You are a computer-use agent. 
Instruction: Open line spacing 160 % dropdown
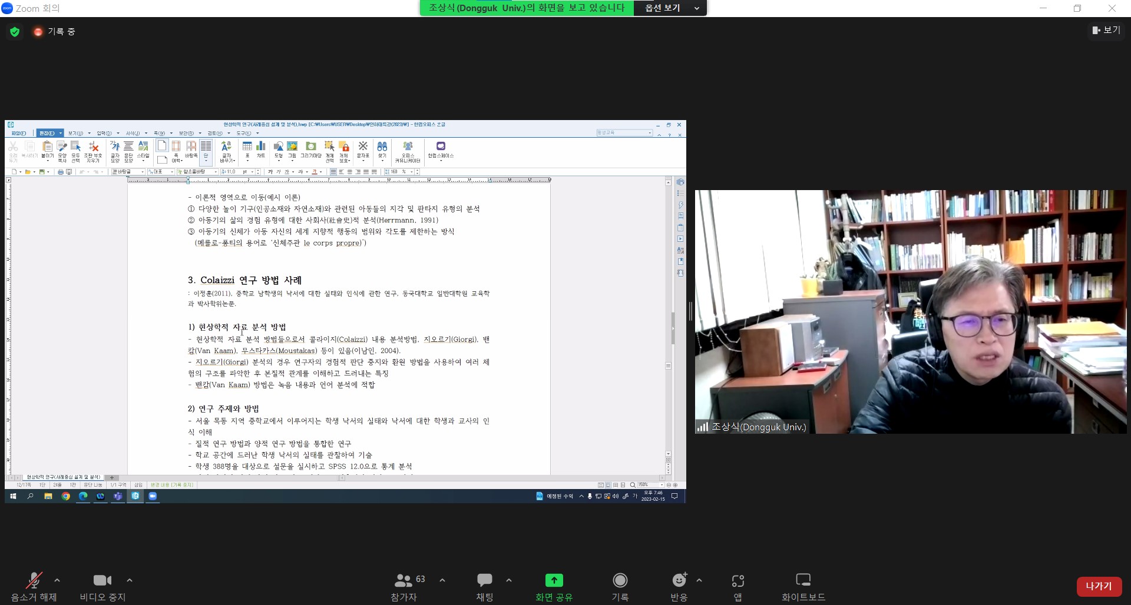click(401, 172)
